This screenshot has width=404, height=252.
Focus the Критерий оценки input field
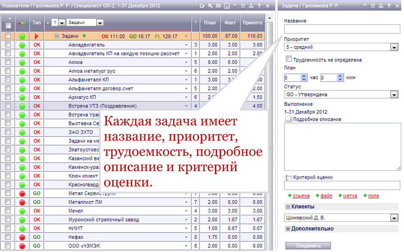point(342,186)
